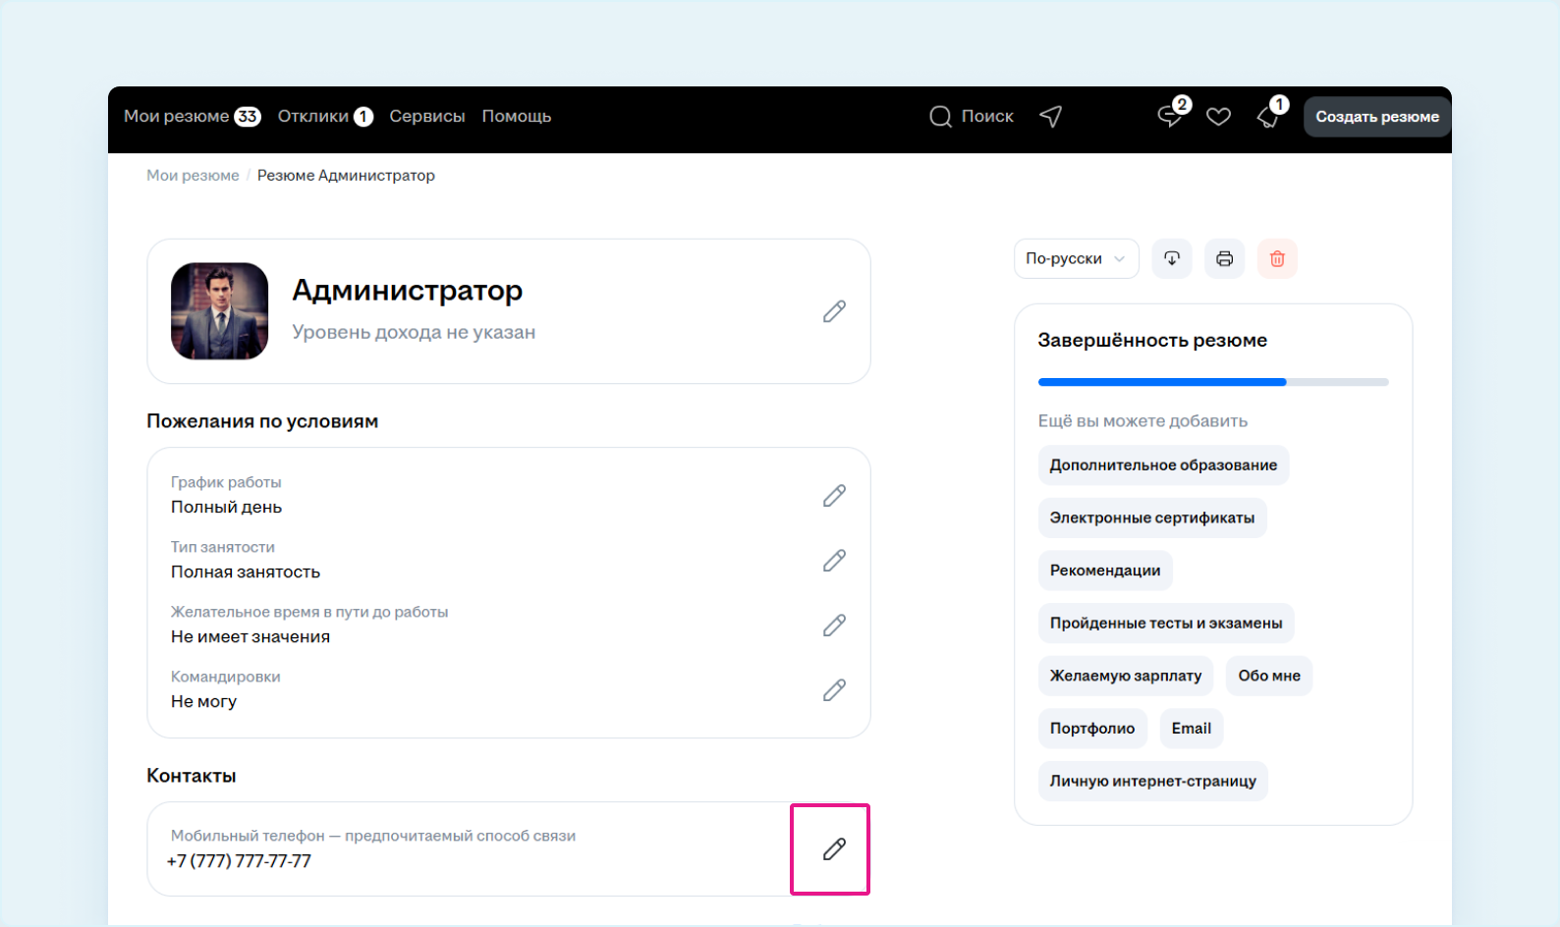Image resolution: width=1560 pixels, height=927 pixels.
Task: Click the Завершённость резюме heading
Action: click(x=1152, y=340)
